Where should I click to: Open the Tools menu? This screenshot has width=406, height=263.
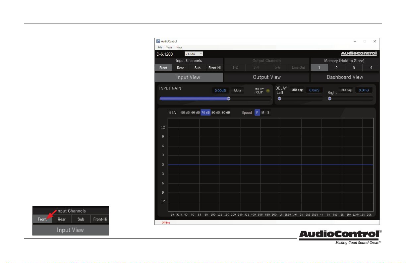pyautogui.click(x=169, y=47)
